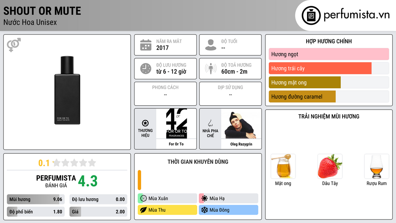396x223 pixels.
Task: Click the orange vertical recommended-time bar
Action: point(139,180)
